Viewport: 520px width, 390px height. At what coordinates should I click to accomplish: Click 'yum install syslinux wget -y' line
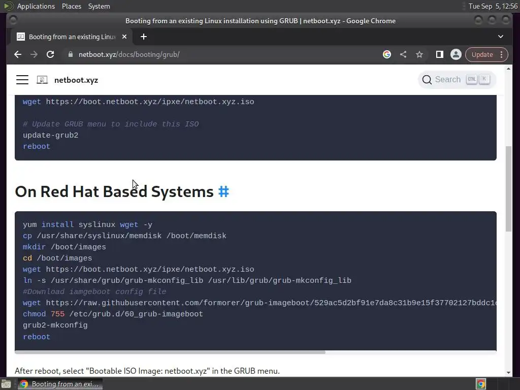click(x=87, y=224)
